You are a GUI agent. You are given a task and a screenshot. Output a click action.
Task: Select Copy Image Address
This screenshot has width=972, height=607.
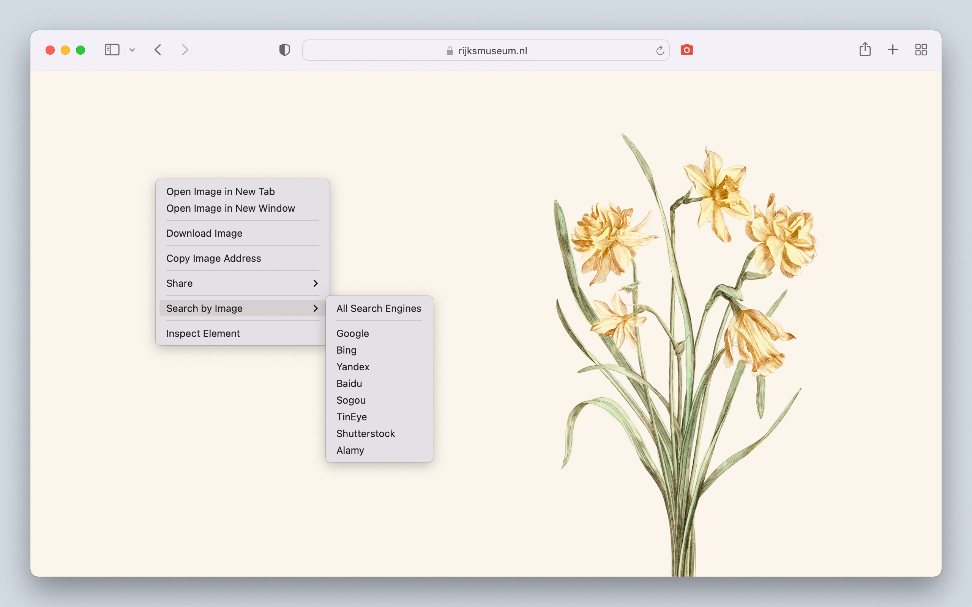click(213, 258)
